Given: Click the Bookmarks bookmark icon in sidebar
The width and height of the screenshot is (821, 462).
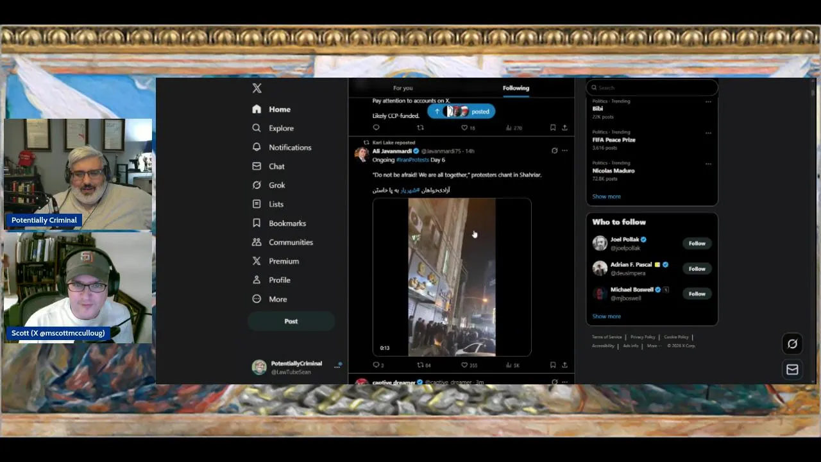Looking at the screenshot, I should 257,223.
